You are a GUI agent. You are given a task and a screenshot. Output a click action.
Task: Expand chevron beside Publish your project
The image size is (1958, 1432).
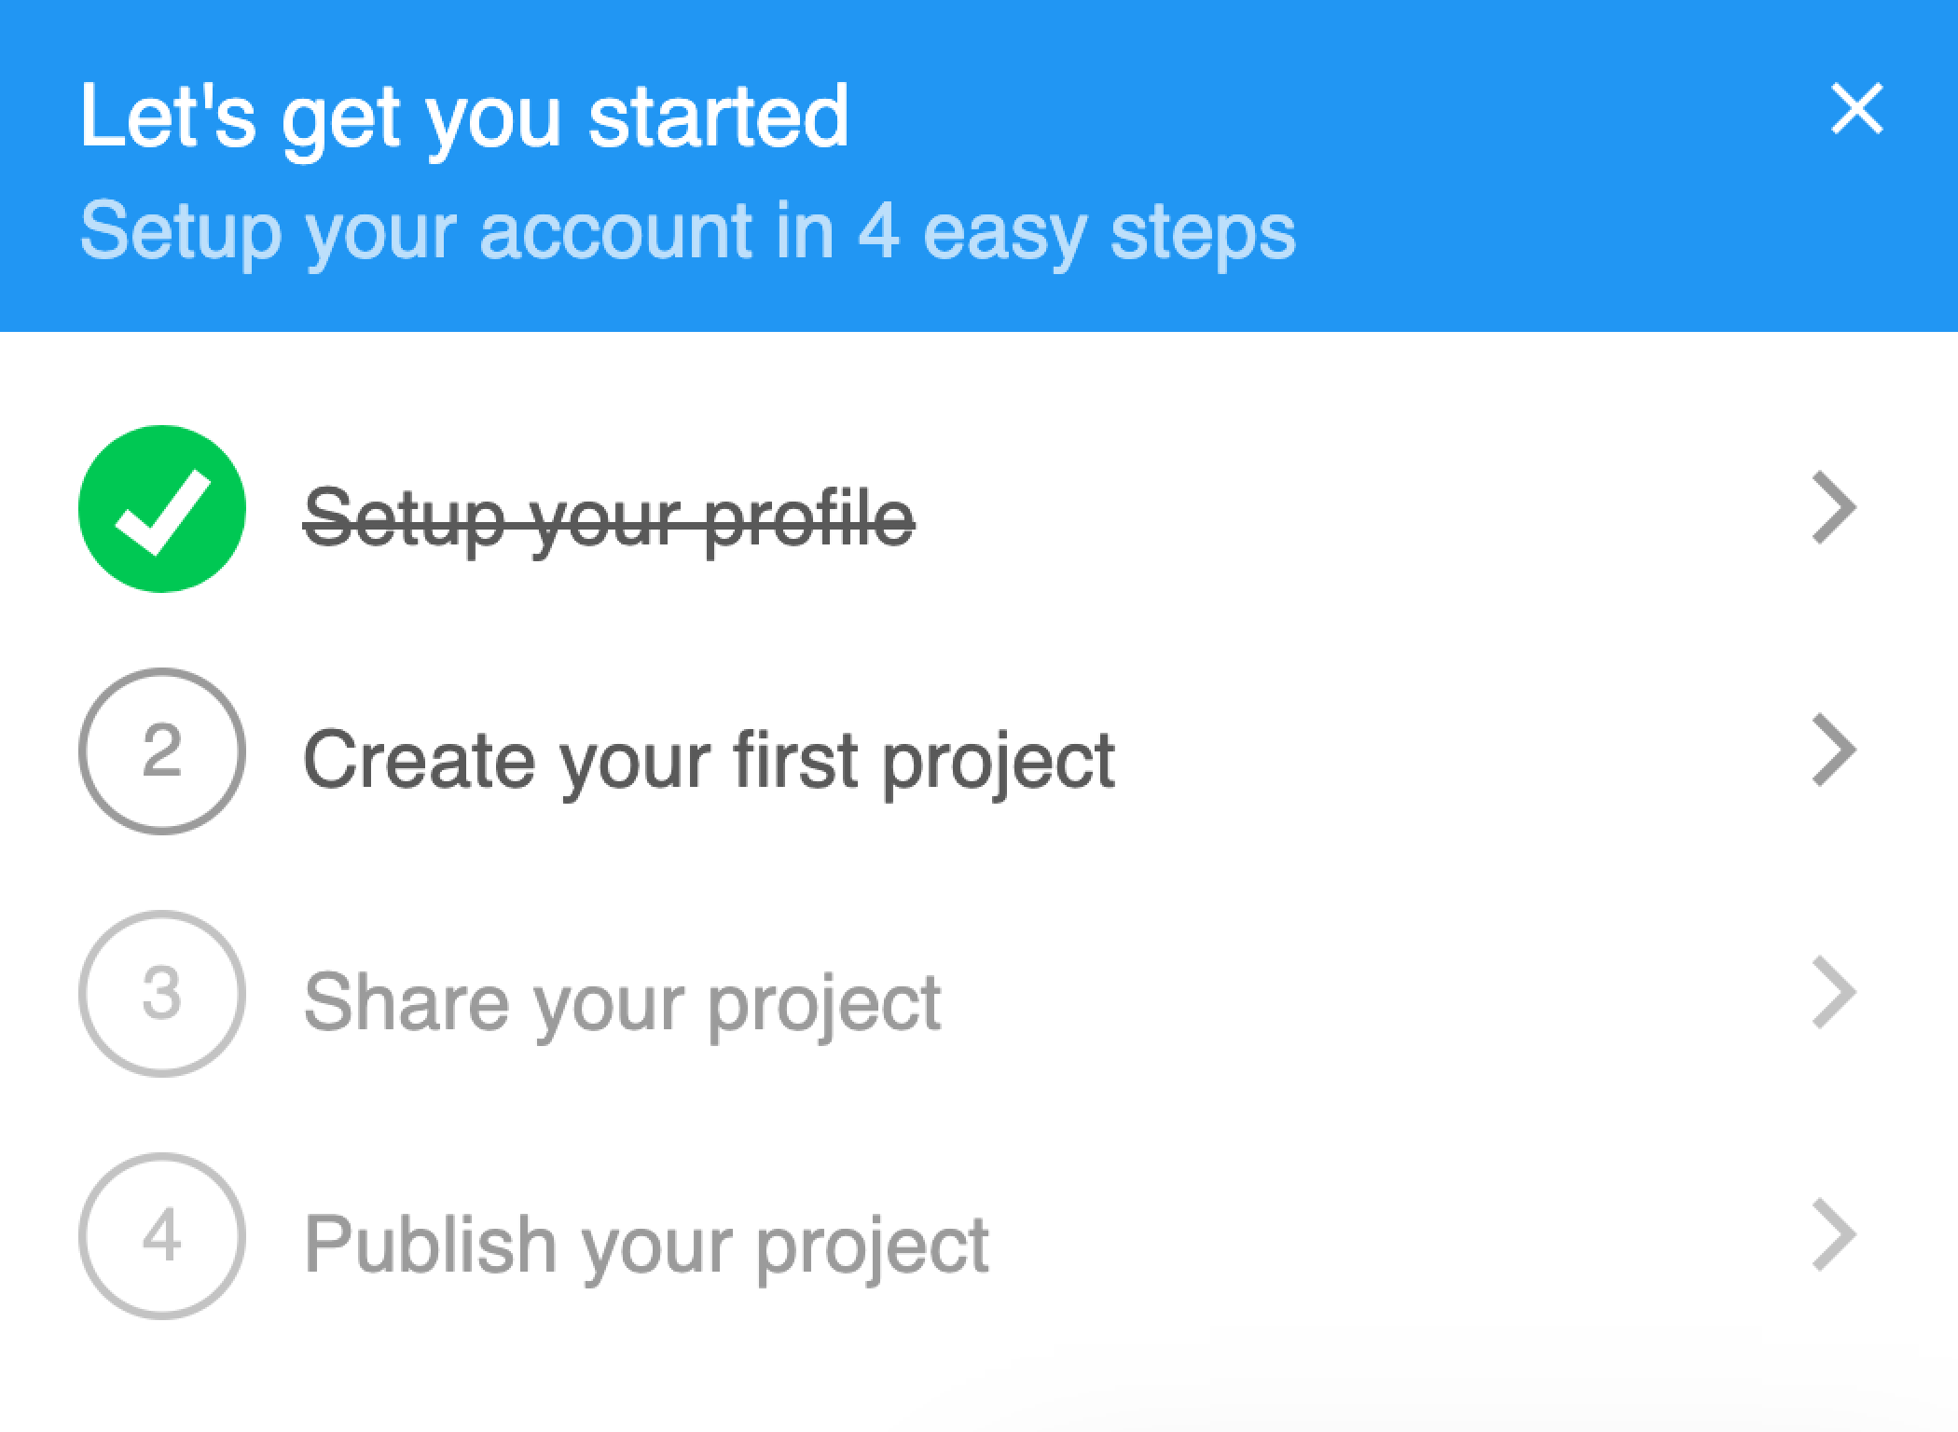coord(1834,1235)
